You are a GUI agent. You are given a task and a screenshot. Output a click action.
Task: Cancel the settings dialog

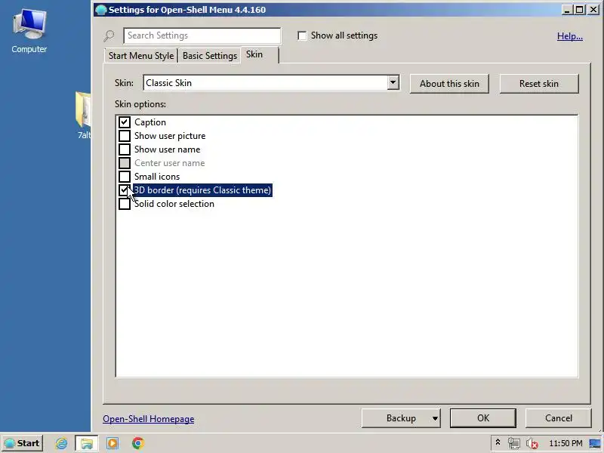[559, 418]
